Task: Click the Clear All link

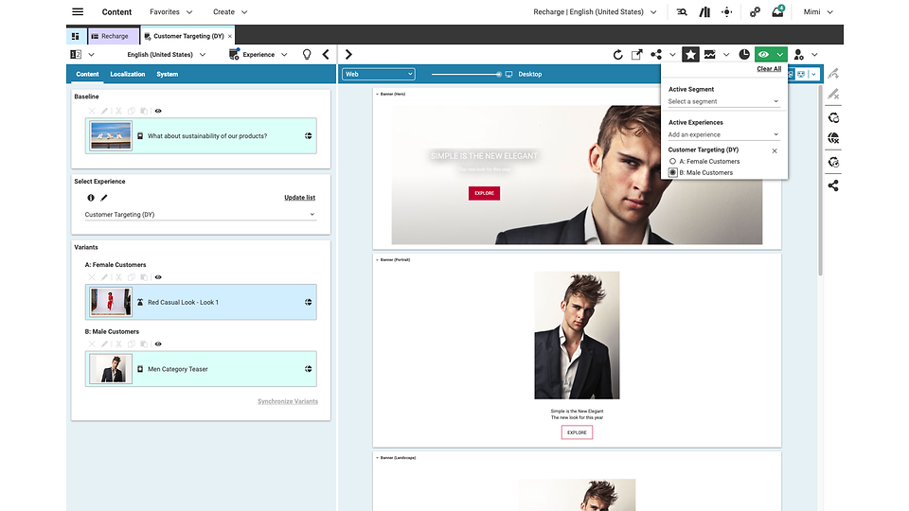Action: pos(769,68)
